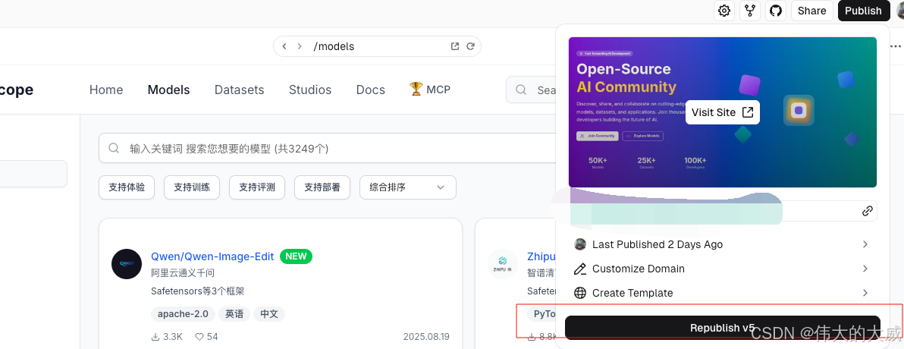Open the Docs nav item
The height and width of the screenshot is (349, 904).
click(x=371, y=90)
